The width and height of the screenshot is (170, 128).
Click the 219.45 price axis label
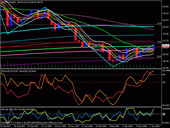(x=166, y=34)
